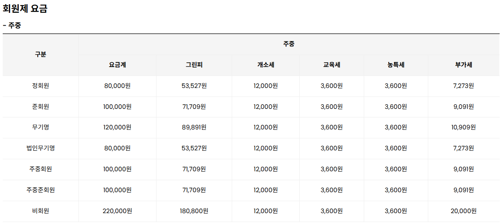Click the 그린피 column header
Image resolution: width=502 pixels, height=224 pixels.
coord(194,65)
